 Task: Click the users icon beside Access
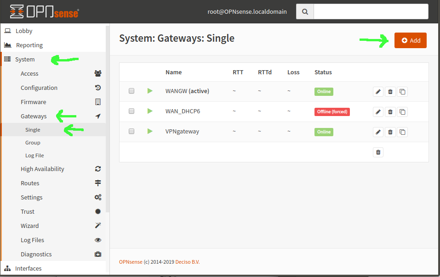[x=97, y=73]
